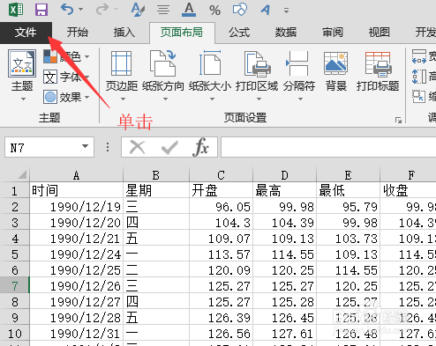Click cell with value 104.39

coord(284,223)
